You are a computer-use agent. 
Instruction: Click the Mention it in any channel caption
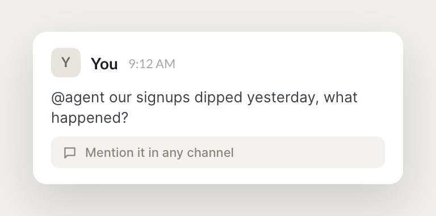[x=160, y=153]
